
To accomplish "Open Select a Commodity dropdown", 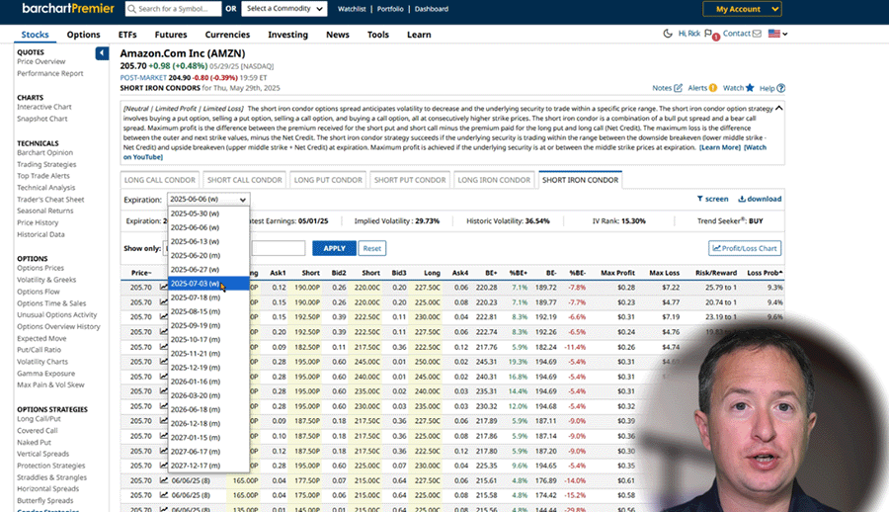I will tap(284, 9).
